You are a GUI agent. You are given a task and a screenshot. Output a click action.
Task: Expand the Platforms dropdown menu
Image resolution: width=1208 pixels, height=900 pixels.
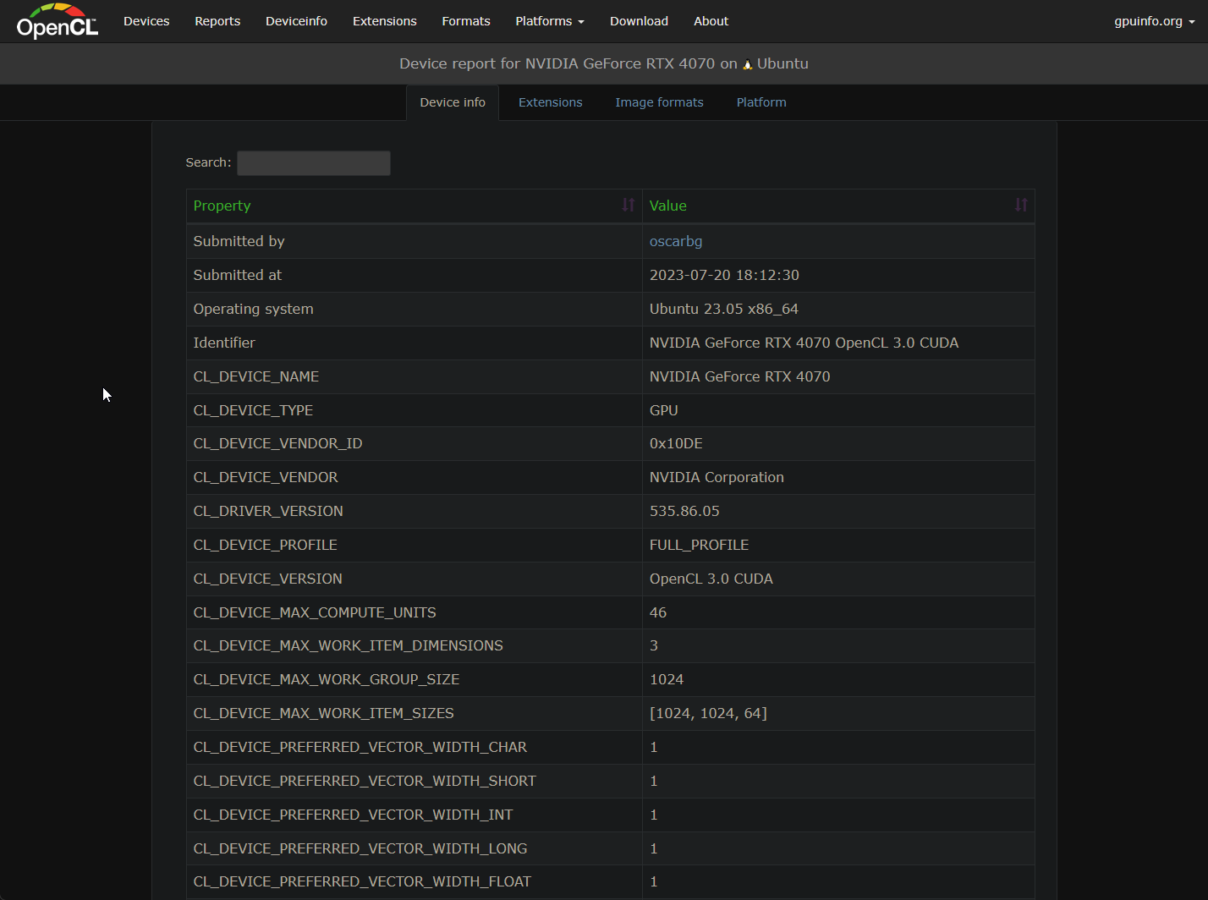(x=550, y=21)
